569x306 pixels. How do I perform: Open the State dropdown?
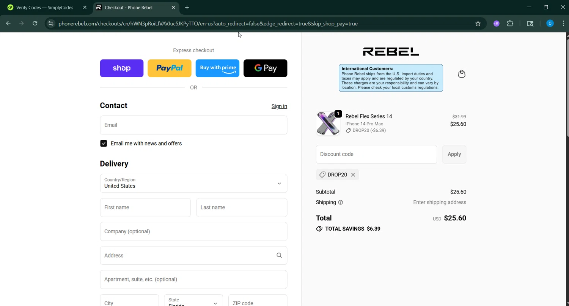[193, 301]
